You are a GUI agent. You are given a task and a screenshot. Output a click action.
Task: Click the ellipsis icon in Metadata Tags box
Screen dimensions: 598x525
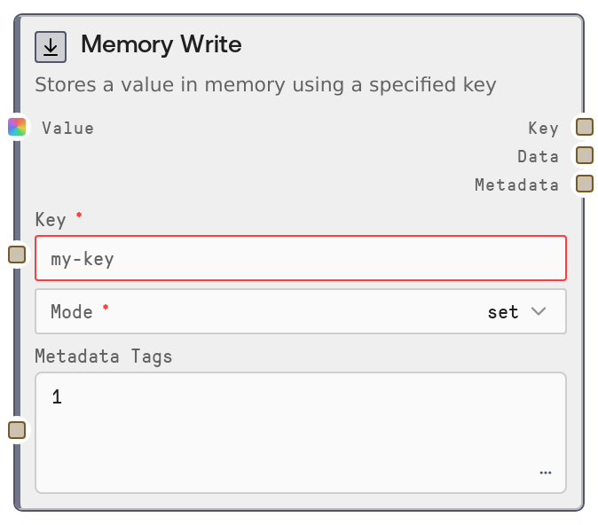pyautogui.click(x=545, y=473)
